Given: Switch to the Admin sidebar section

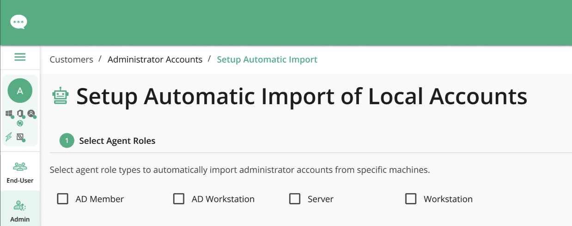Looking at the screenshot, I should 20,211.
